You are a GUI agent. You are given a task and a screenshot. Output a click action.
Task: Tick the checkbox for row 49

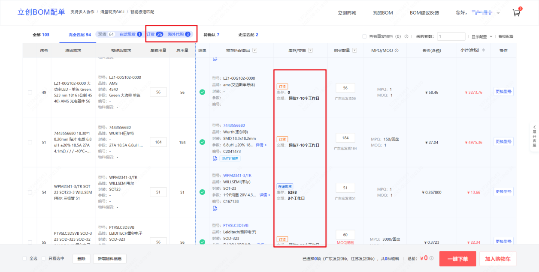(x=30, y=92)
